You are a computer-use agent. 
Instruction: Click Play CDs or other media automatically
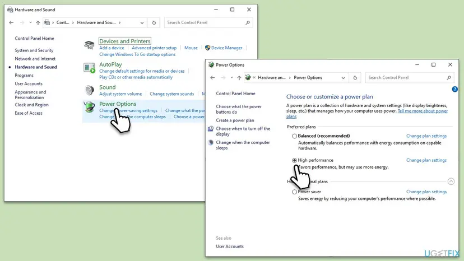pos(136,77)
